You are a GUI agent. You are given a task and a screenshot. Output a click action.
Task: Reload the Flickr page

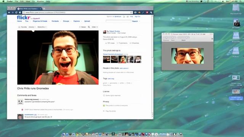click(16, 13)
